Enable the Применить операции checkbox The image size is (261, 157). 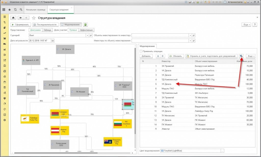tap(141, 51)
